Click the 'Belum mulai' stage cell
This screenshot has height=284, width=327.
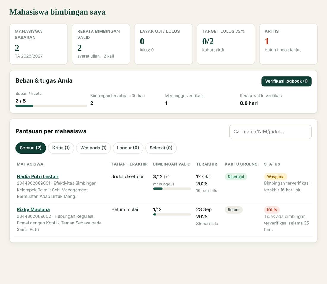point(125,209)
